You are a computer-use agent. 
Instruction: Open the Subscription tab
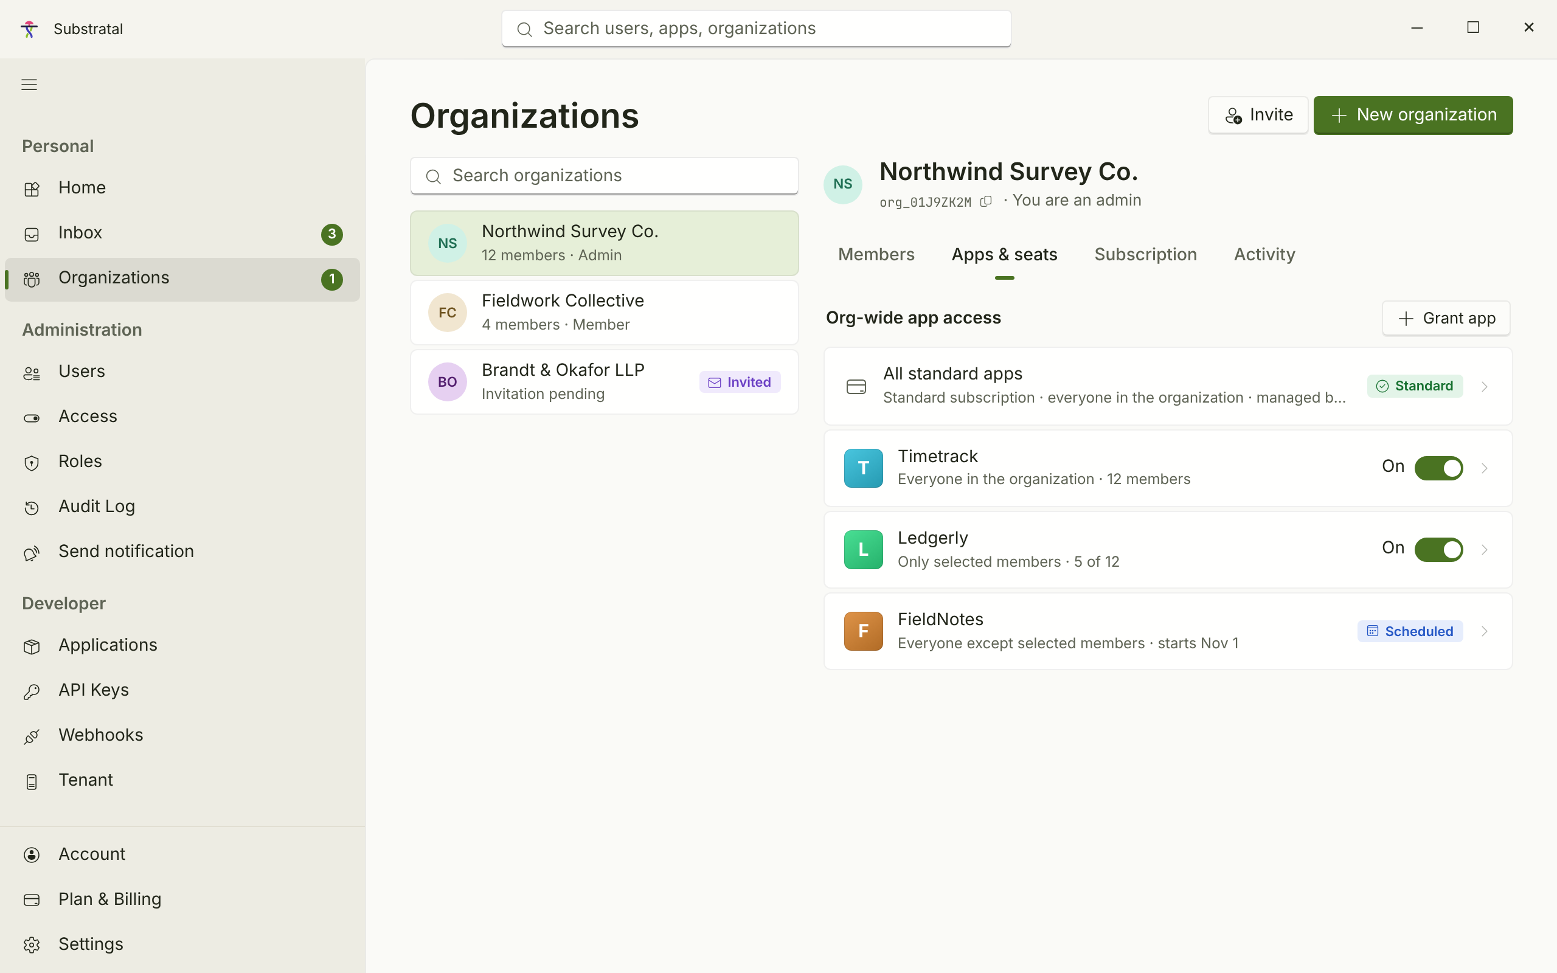click(x=1145, y=255)
